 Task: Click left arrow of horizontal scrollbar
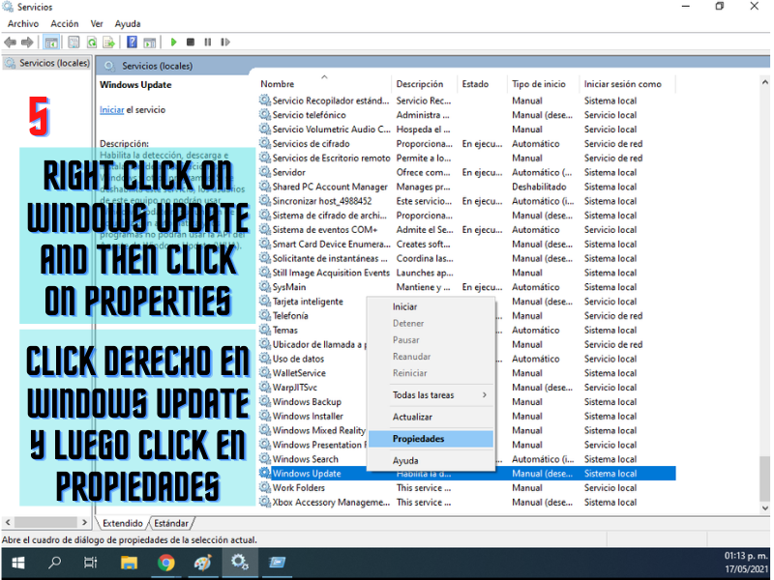tap(8, 522)
